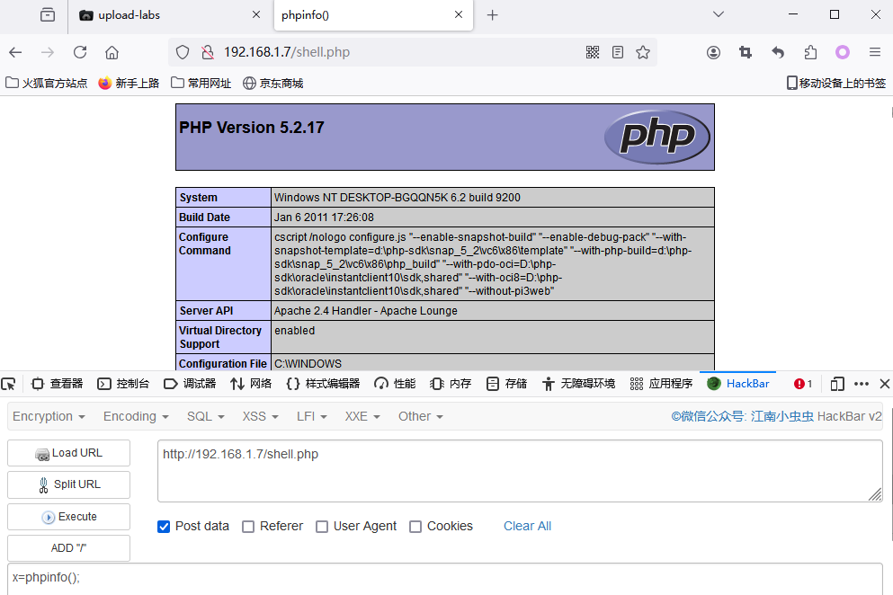The width and height of the screenshot is (893, 595).
Task: Expand the Encryption dropdown
Action: [x=49, y=416]
